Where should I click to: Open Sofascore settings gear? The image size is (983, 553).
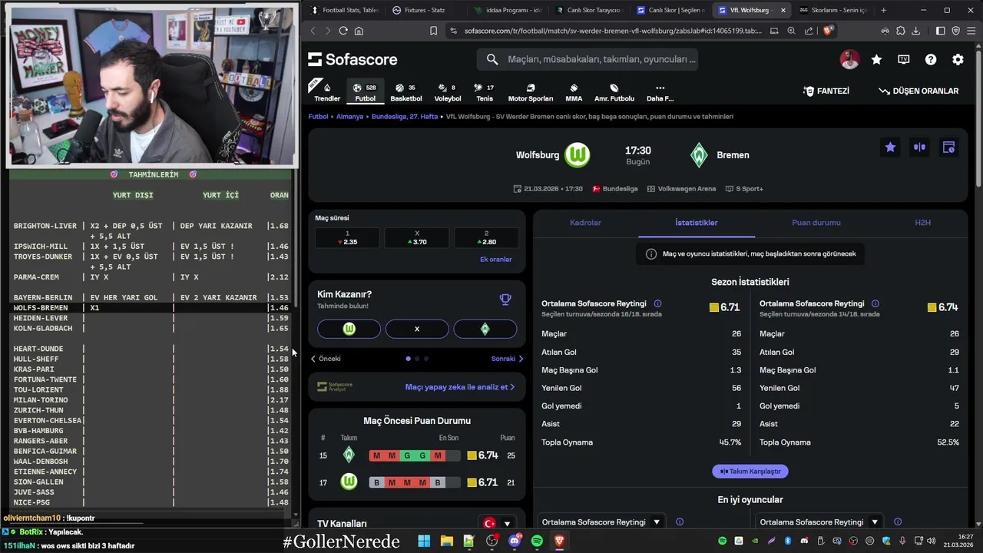coord(958,59)
